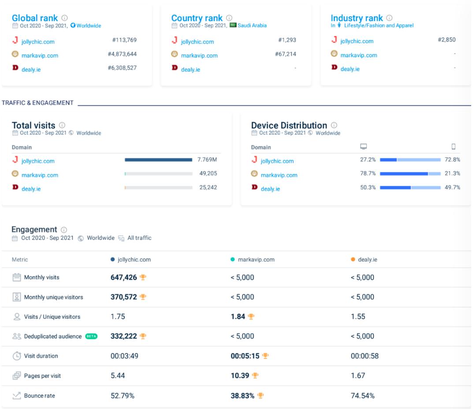Viewport: 476px width, 409px height.
Task: Click the 49,205 total visits value
Action: (208, 173)
